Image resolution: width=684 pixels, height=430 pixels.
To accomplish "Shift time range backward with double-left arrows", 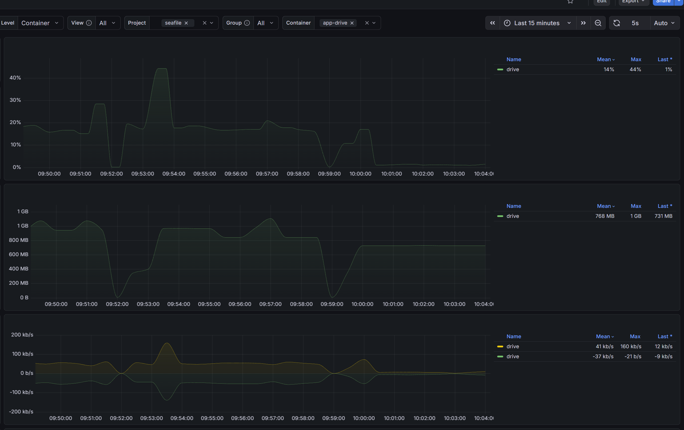I will coord(492,23).
